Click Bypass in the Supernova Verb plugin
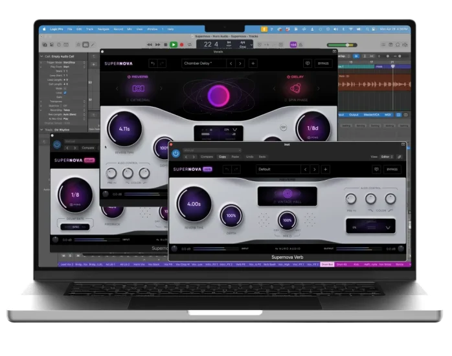 (x=392, y=170)
